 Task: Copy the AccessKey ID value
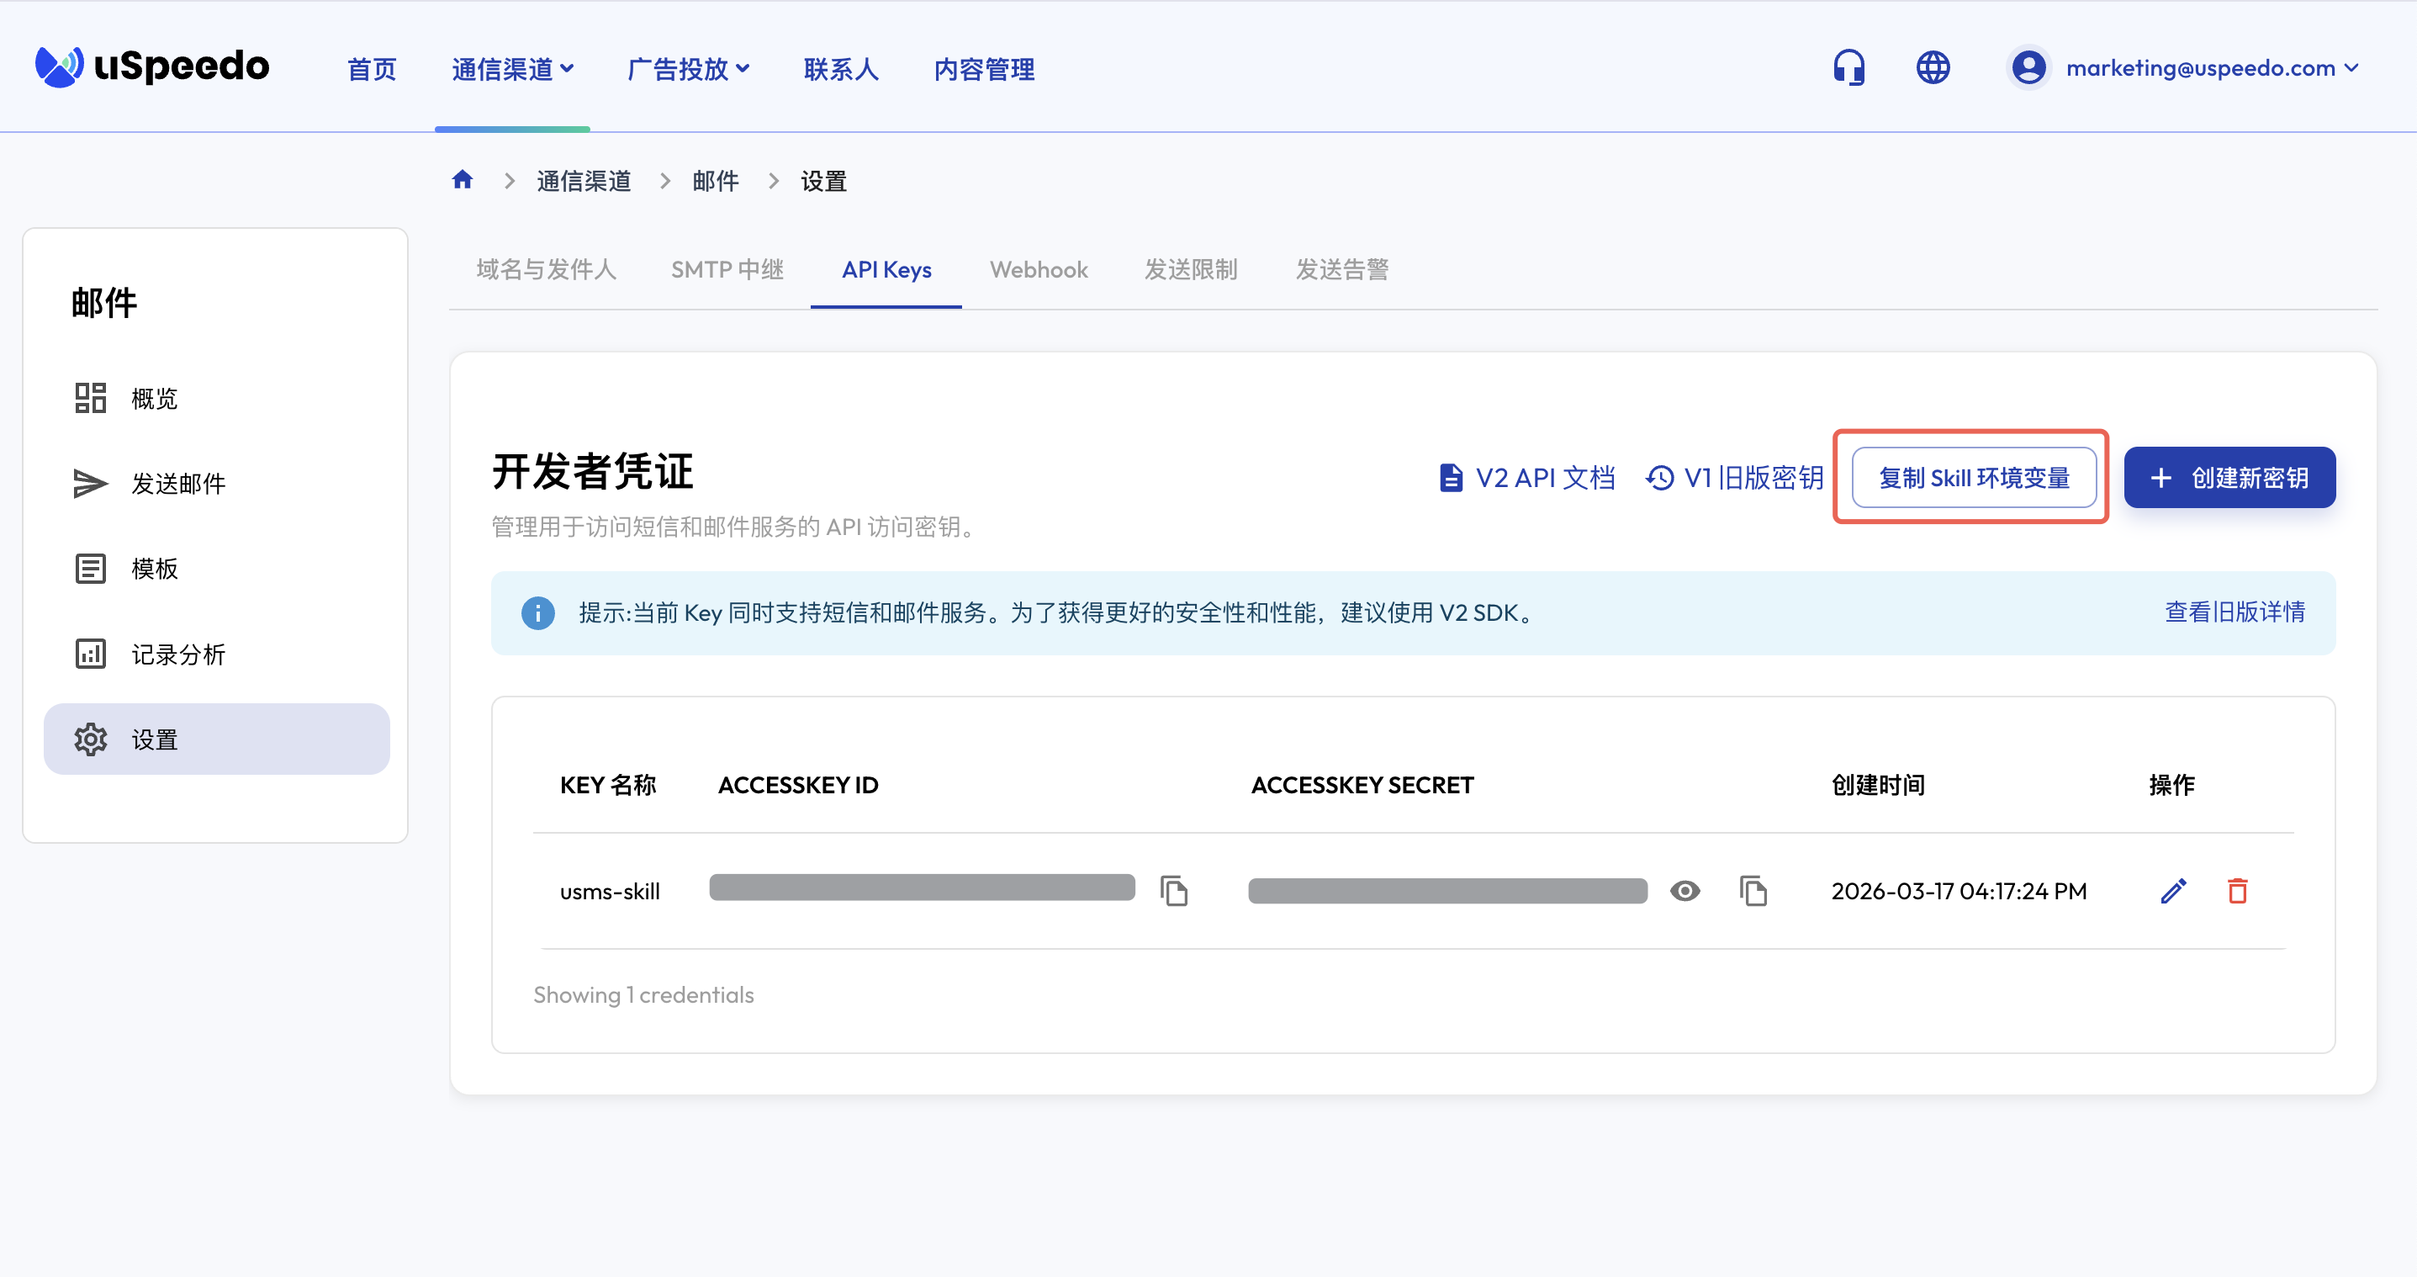pos(1174,889)
